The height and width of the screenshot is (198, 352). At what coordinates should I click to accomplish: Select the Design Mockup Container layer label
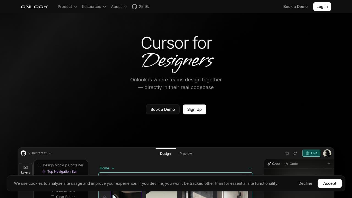63,165
